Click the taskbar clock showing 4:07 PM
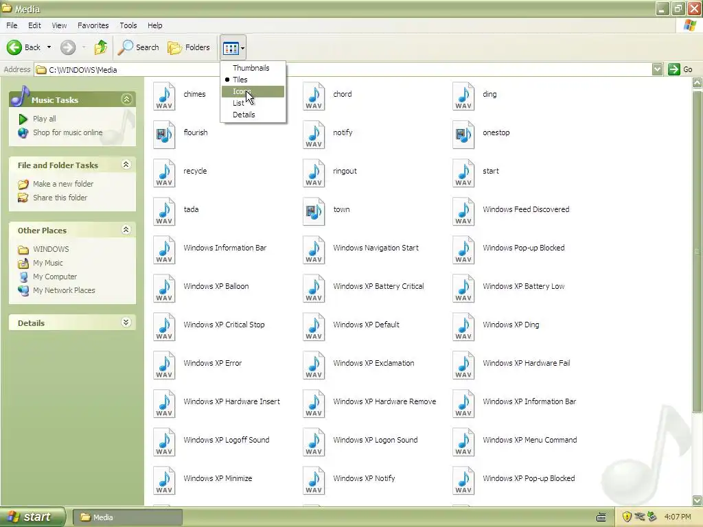Viewport: 703px width, 527px height. 678,517
